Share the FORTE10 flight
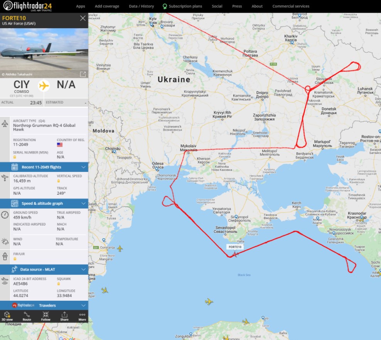The width and height of the screenshot is (381, 340). coord(64,316)
